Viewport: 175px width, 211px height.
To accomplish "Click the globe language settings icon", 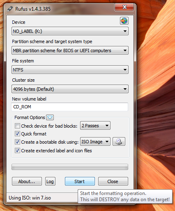I will pyautogui.click(x=124, y=21).
